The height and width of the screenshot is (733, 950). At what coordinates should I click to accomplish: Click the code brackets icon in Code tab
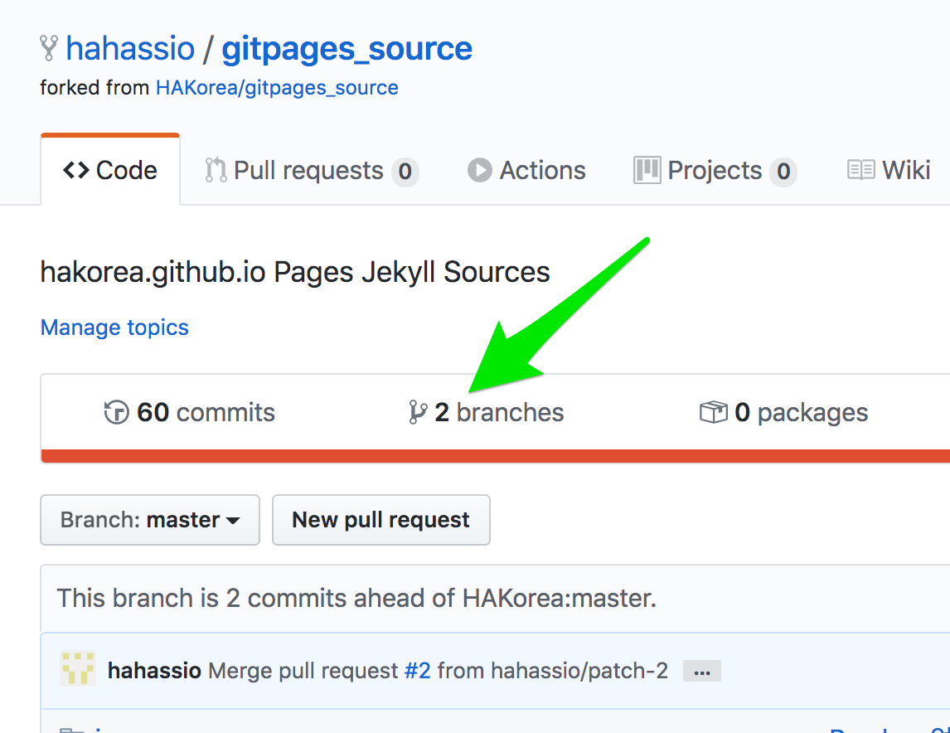[x=76, y=170]
